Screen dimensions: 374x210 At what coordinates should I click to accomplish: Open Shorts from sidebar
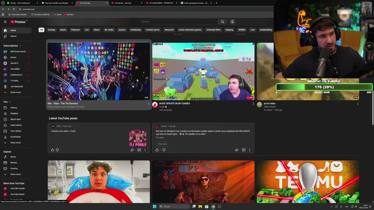[16, 36]
